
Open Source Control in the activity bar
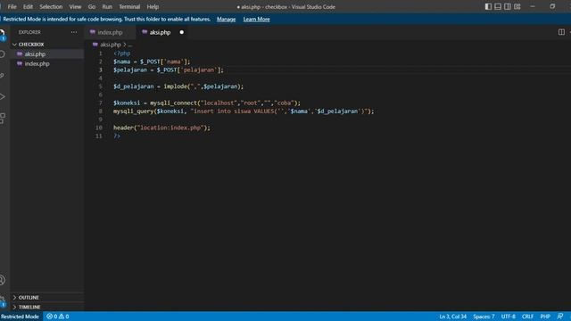coord(2,75)
